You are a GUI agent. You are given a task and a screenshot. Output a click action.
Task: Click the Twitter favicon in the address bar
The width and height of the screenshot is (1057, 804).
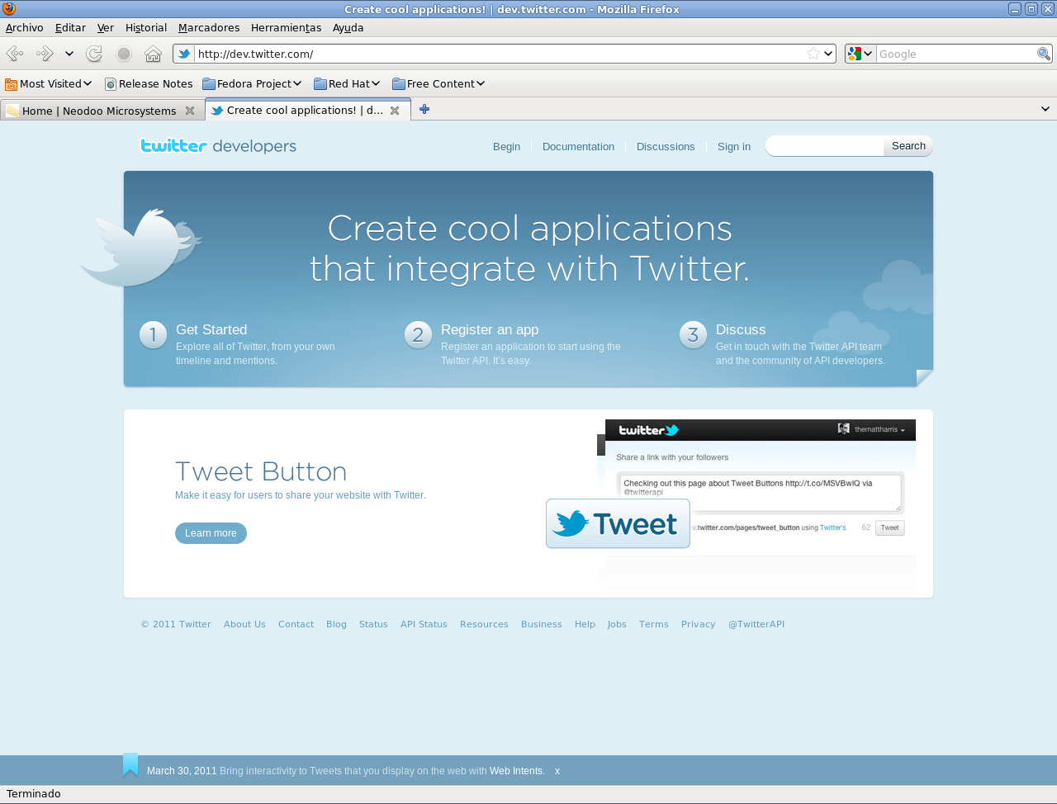tap(184, 54)
